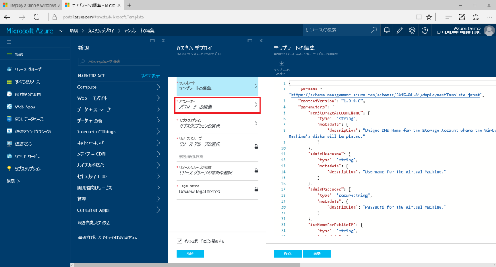This screenshot has width=496, height=267.
Task: Click the create button in custom deploy
Action: 190,254
